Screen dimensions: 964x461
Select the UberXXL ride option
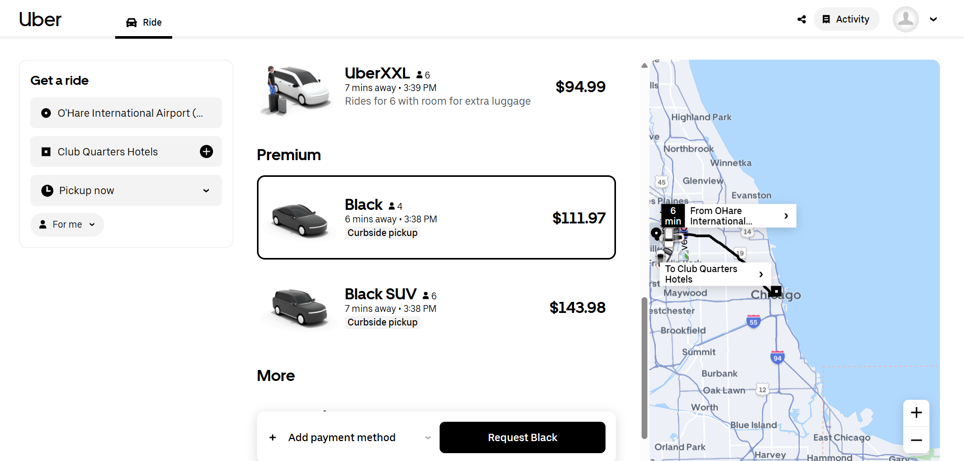pos(436,87)
